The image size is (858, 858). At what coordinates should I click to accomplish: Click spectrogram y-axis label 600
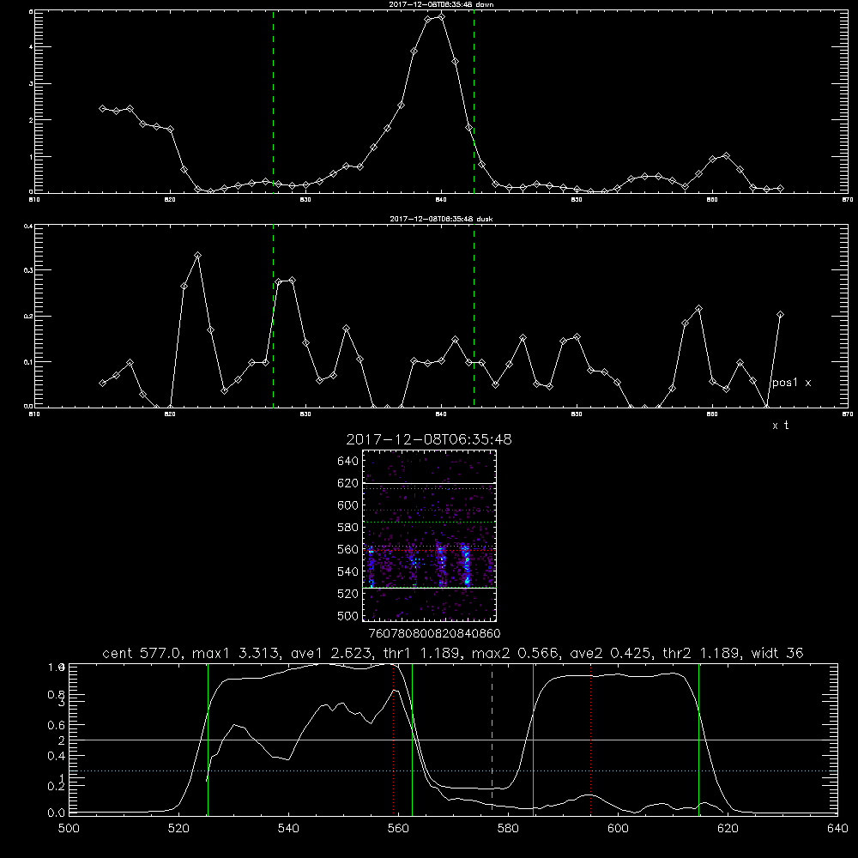348,505
